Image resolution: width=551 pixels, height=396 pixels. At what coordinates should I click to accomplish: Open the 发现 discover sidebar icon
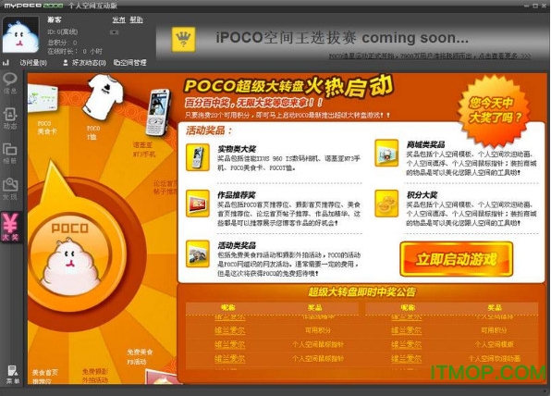(10, 189)
